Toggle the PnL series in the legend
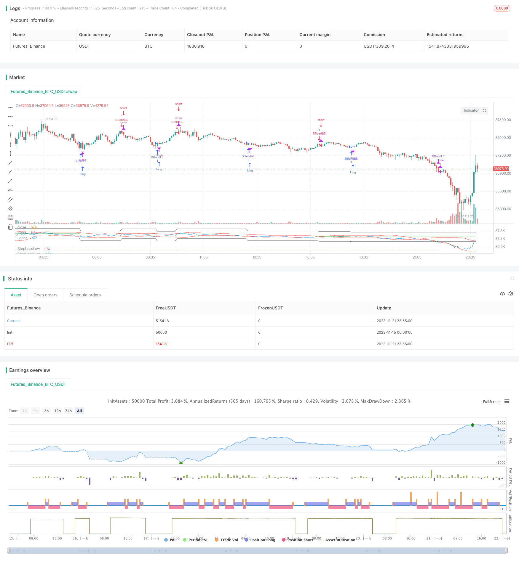This screenshot has width=519, height=562. (x=170, y=540)
